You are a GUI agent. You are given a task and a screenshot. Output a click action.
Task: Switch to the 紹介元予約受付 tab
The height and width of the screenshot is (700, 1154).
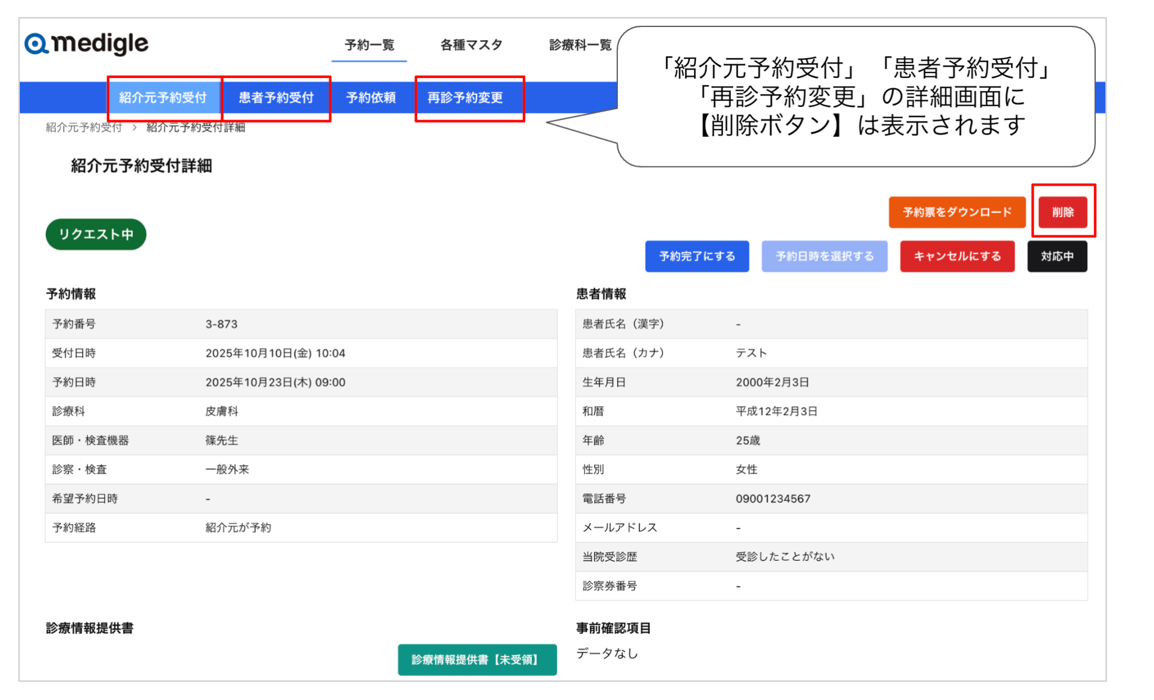[x=163, y=98]
